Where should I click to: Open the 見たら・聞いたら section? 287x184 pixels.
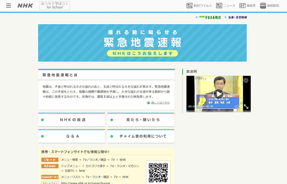(141, 119)
